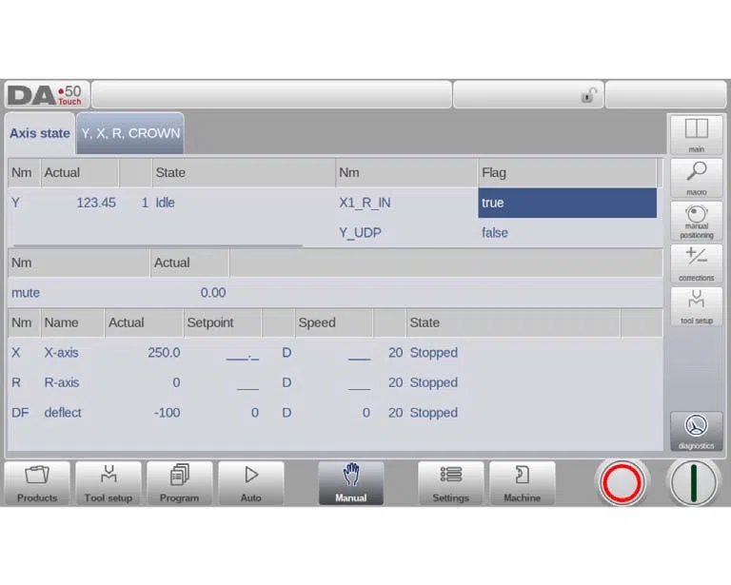Select the X1_R_IN true flag cell

(567, 203)
